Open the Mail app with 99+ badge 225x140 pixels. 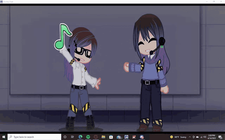coord(119,137)
